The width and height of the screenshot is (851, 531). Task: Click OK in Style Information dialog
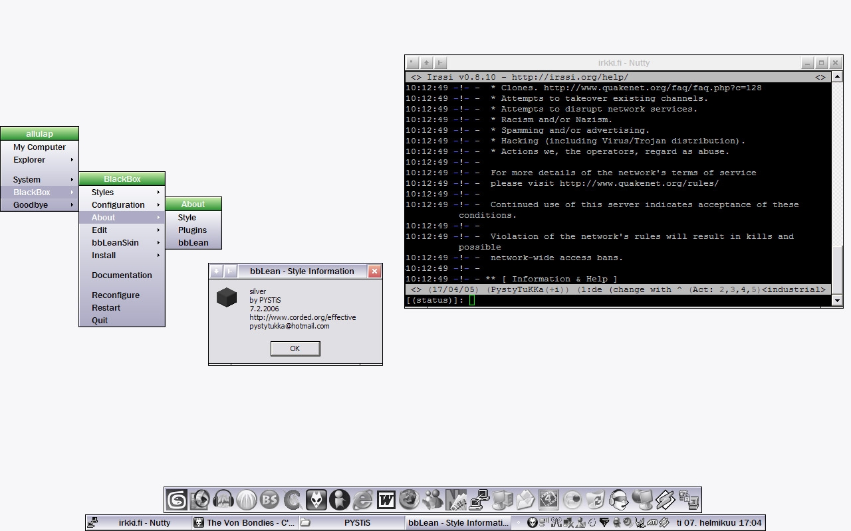tap(295, 348)
